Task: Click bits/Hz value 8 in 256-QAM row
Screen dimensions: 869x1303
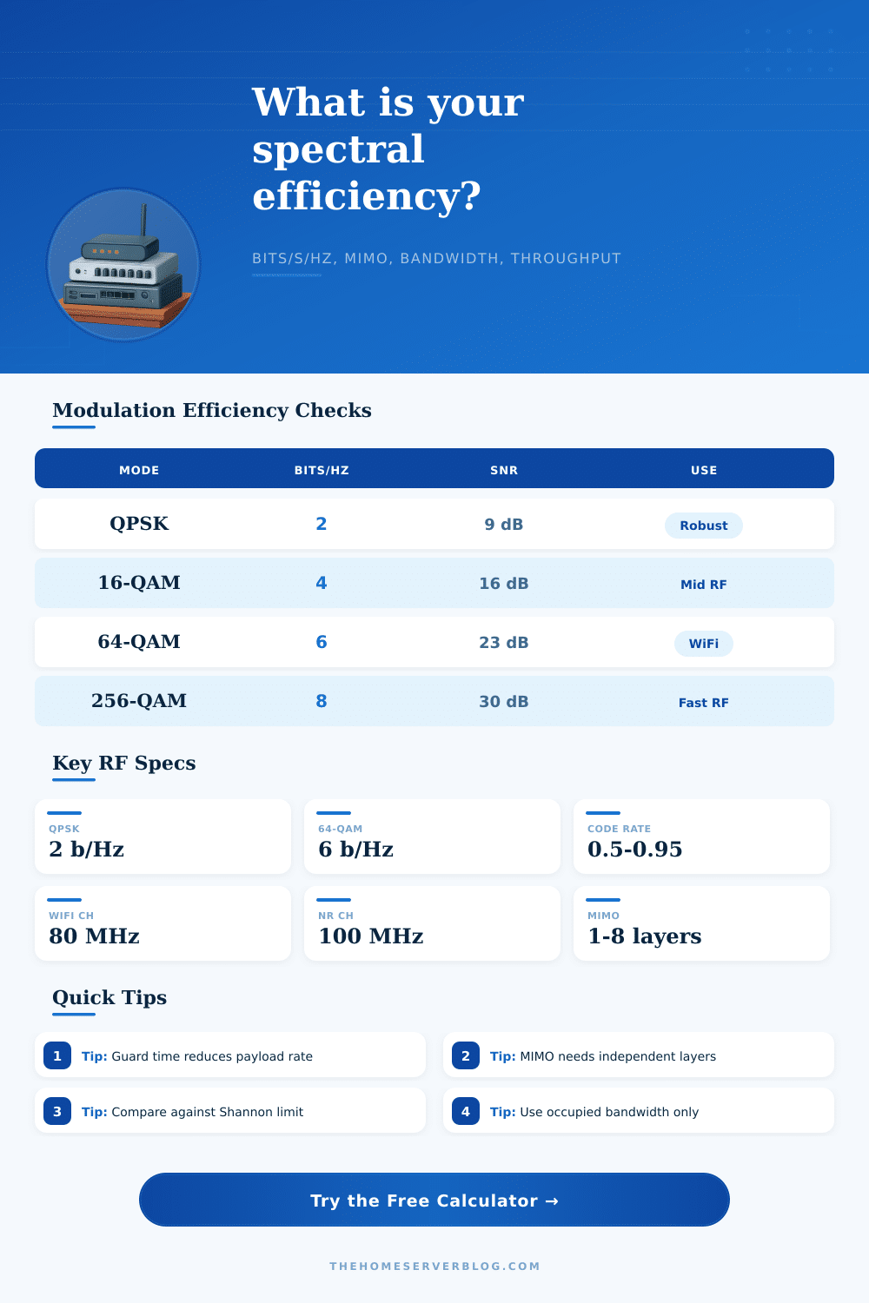Action: [322, 701]
